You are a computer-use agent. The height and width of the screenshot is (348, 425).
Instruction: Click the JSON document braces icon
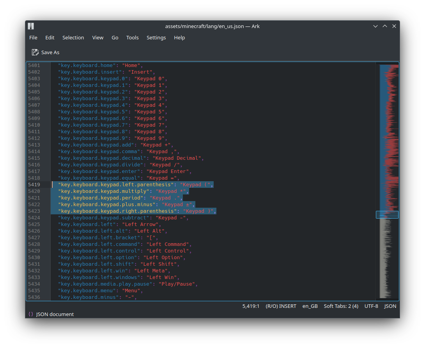[31, 314]
